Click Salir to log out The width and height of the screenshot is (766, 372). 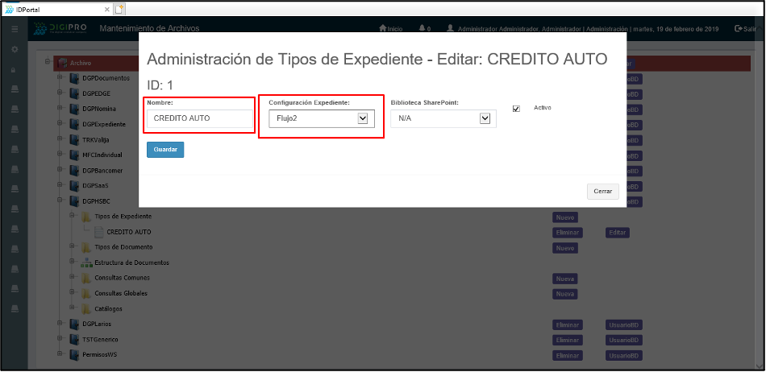(745, 29)
